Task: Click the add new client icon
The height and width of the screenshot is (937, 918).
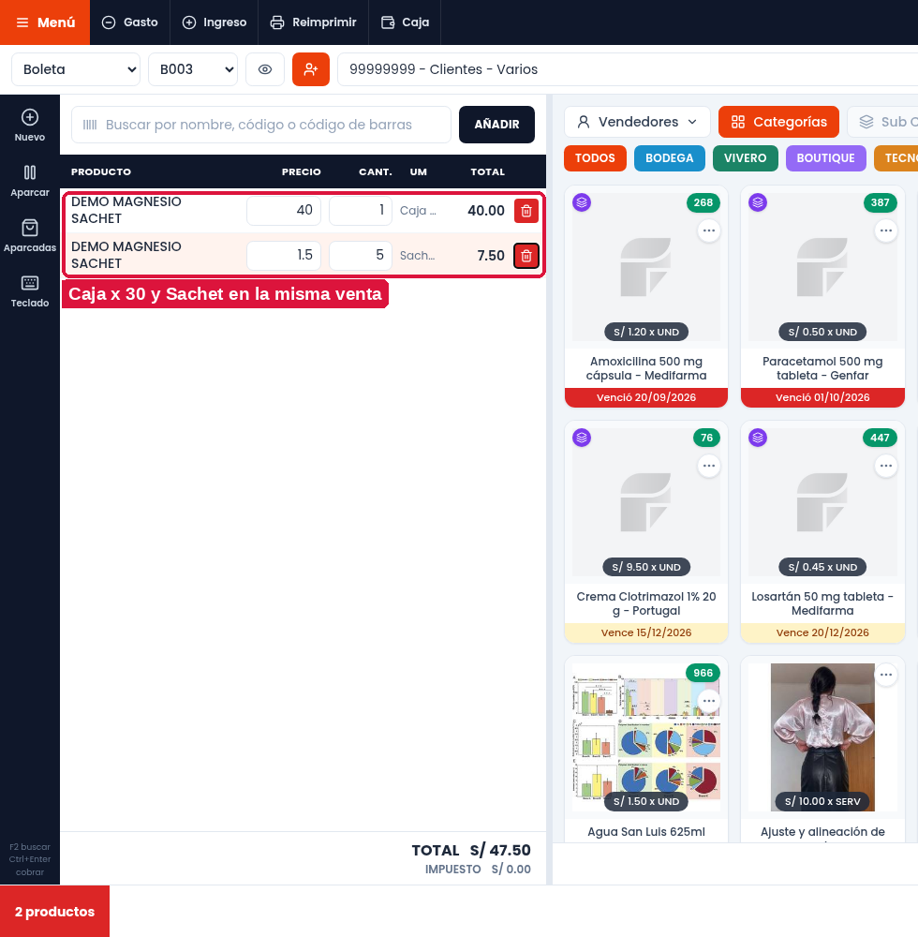Action: click(x=311, y=69)
